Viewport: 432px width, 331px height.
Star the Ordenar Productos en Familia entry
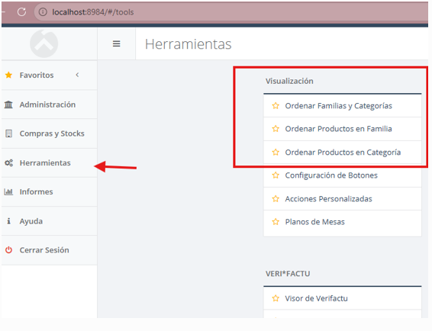pyautogui.click(x=276, y=129)
